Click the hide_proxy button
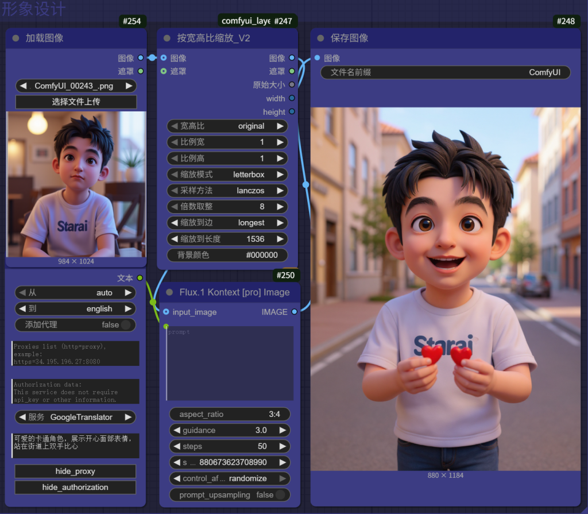Image resolution: width=588 pixels, height=514 pixels. [75, 472]
